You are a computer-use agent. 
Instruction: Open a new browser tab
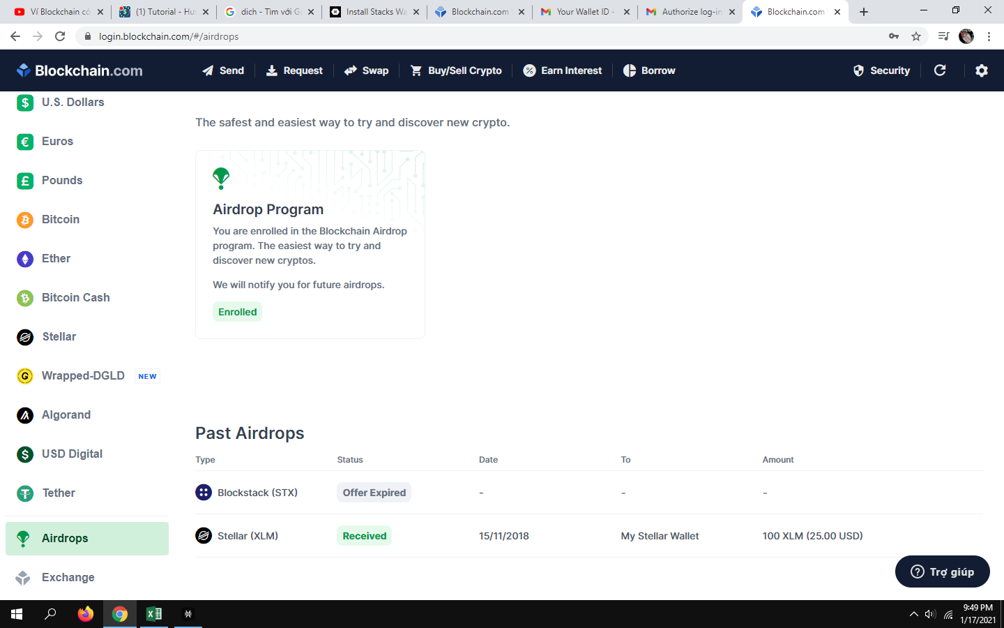coord(864,12)
